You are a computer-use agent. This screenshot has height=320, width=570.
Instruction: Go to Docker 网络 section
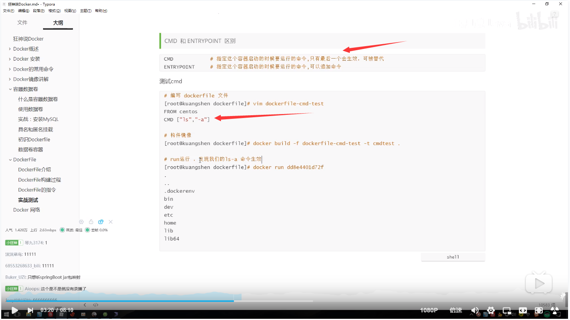pos(27,210)
